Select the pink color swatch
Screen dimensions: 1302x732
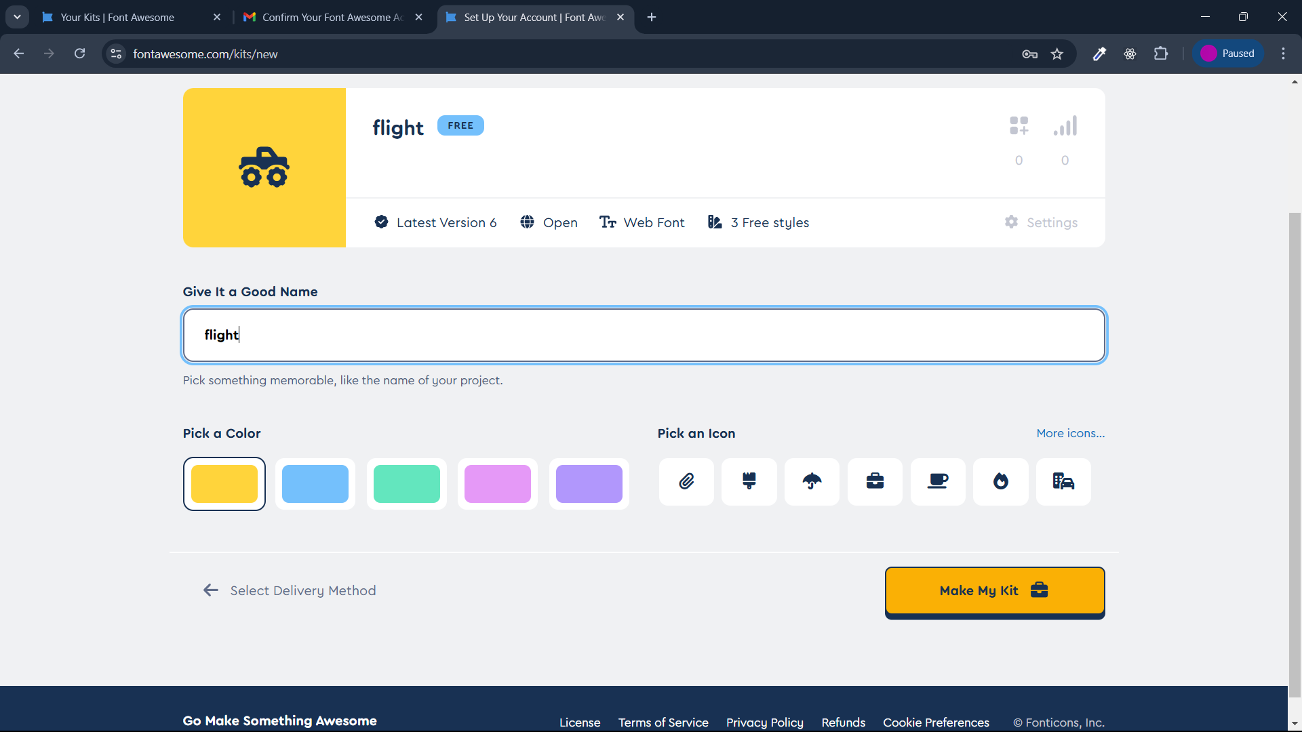pos(498,484)
